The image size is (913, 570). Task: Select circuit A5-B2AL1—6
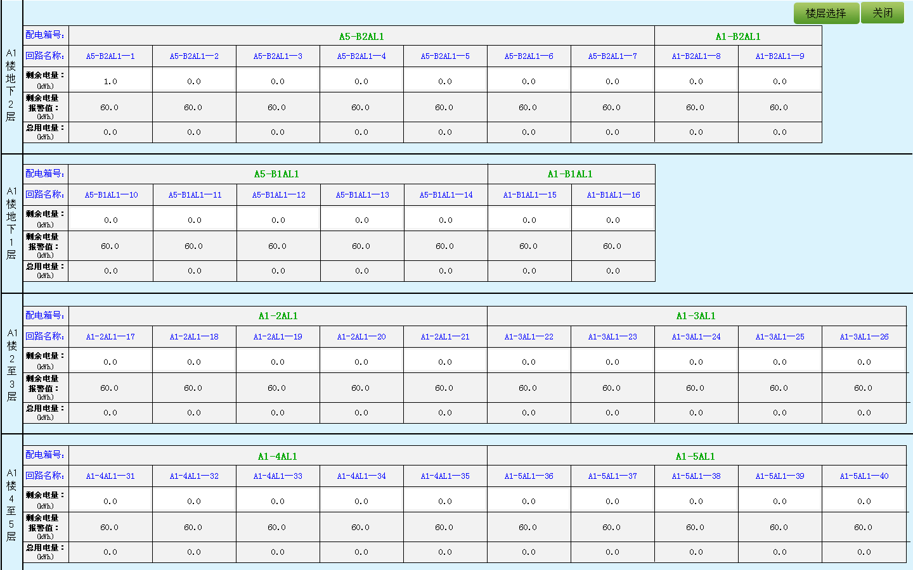529,56
